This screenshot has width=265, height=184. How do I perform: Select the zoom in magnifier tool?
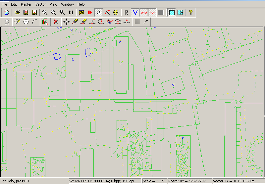(x=45, y=13)
